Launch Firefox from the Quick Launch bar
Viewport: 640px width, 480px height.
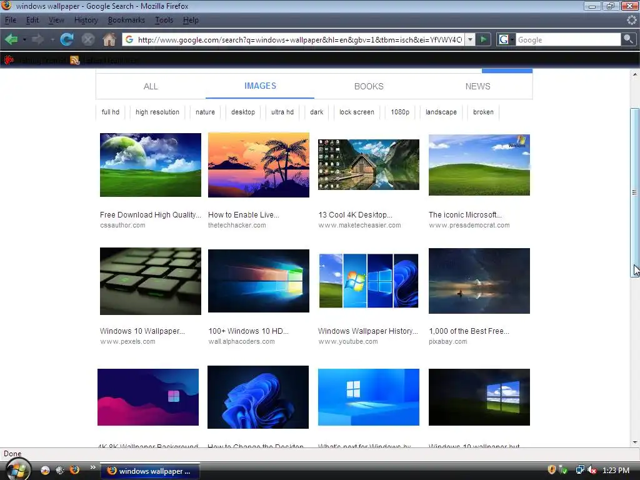point(75,470)
